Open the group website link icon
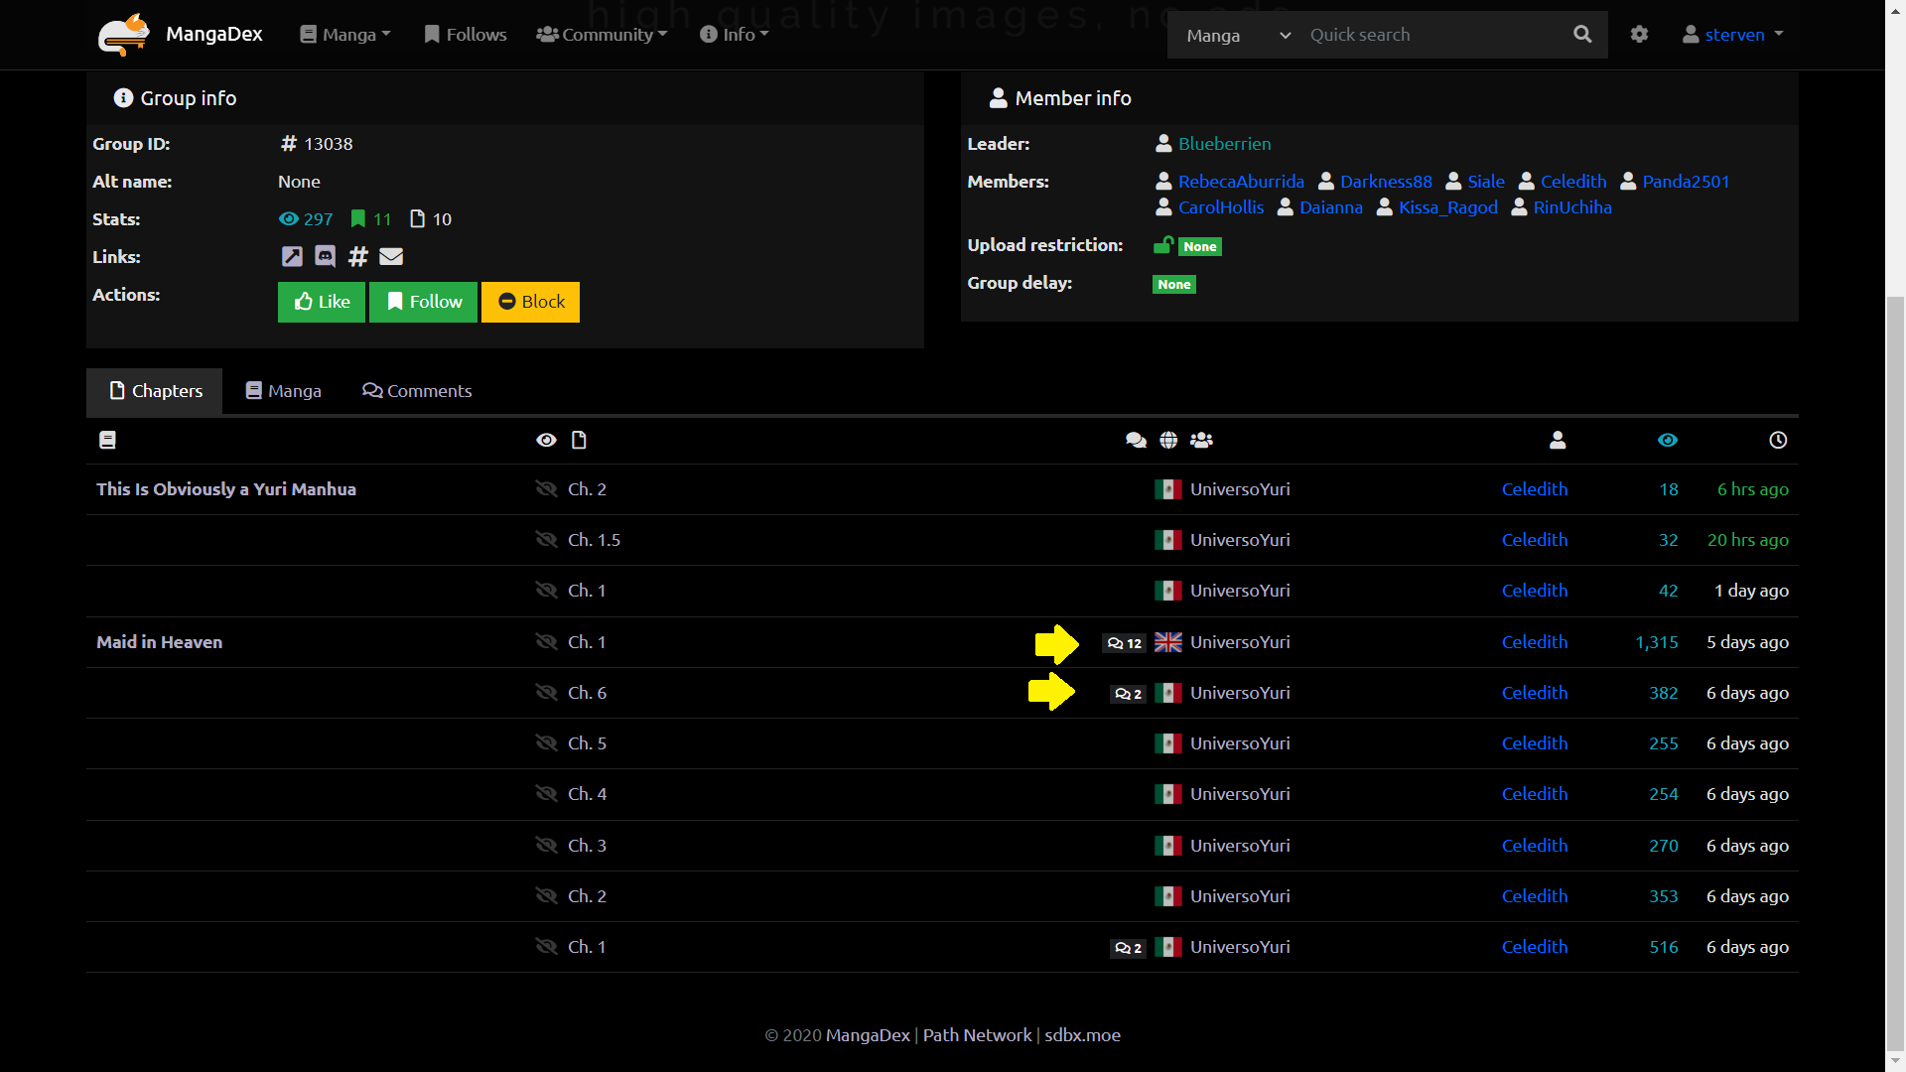This screenshot has width=1906, height=1072. click(292, 257)
